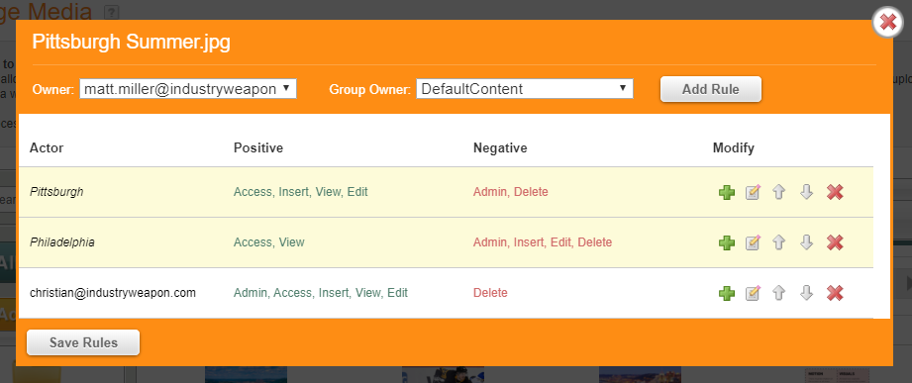Click the Positive column header

pyautogui.click(x=258, y=147)
